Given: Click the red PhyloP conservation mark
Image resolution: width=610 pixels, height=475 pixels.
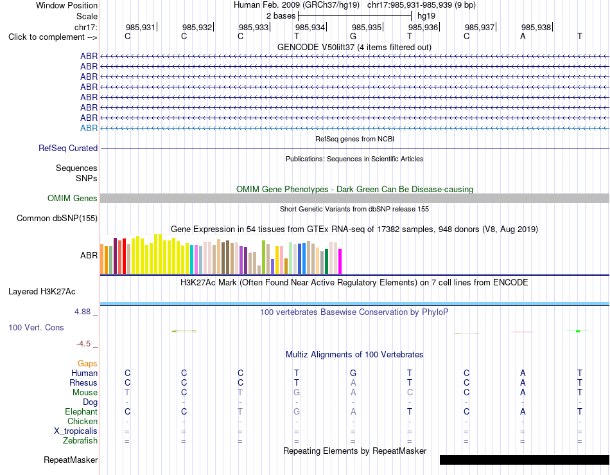Looking at the screenshot, I should [523, 332].
